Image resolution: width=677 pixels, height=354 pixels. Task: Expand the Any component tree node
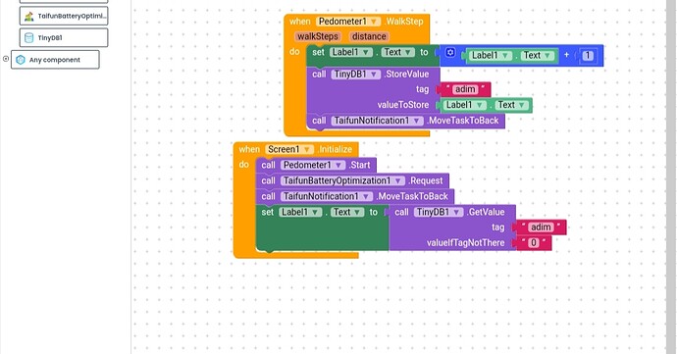pos(6,59)
